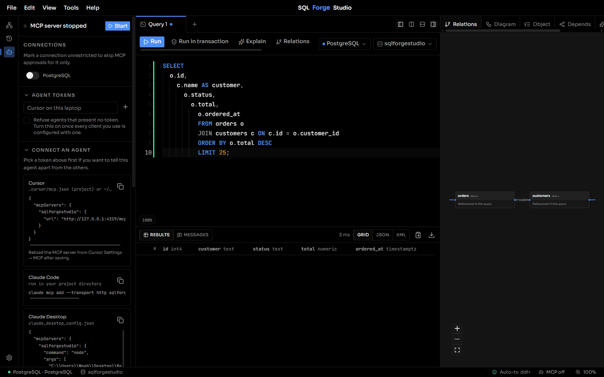Toggle left sidebar layout icon

pos(401,24)
